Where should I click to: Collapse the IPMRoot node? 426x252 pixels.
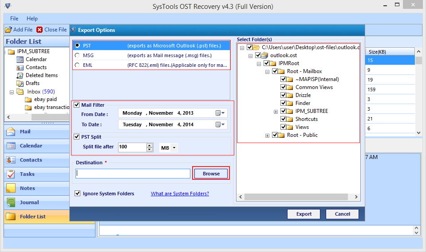[259, 64]
